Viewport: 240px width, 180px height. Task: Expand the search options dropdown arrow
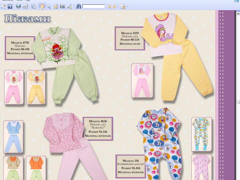(x=127, y=7)
